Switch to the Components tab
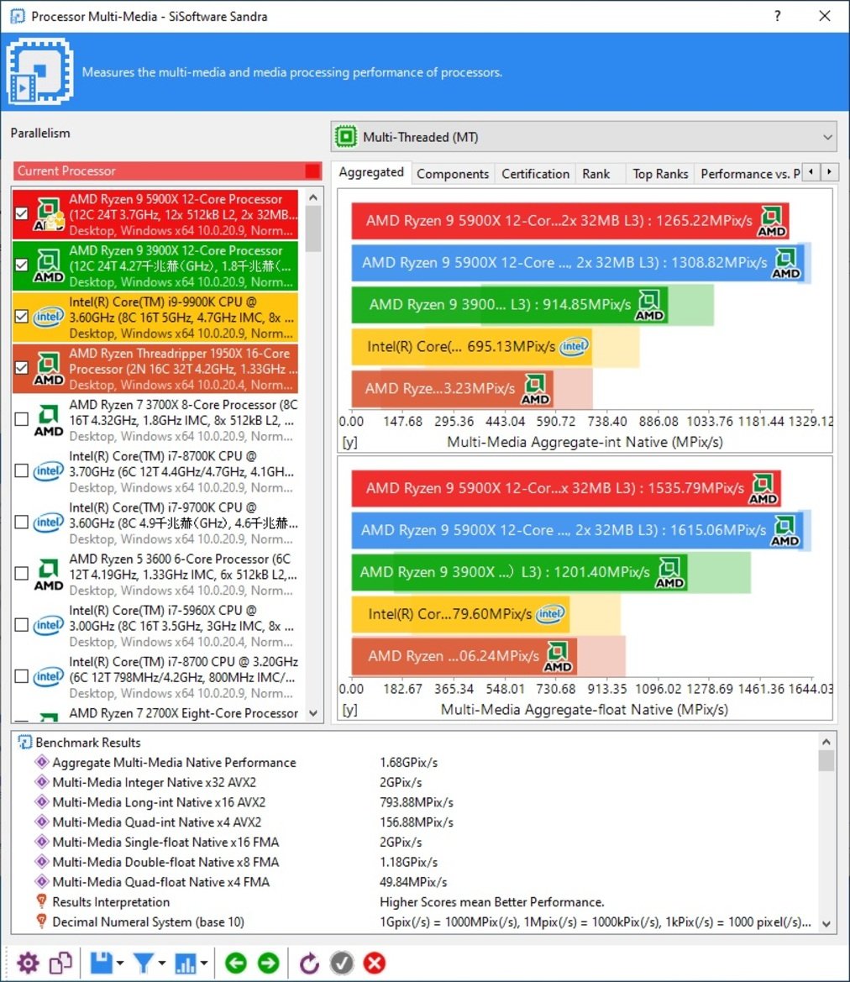Viewport: 850px width, 982px height. pyautogui.click(x=453, y=174)
